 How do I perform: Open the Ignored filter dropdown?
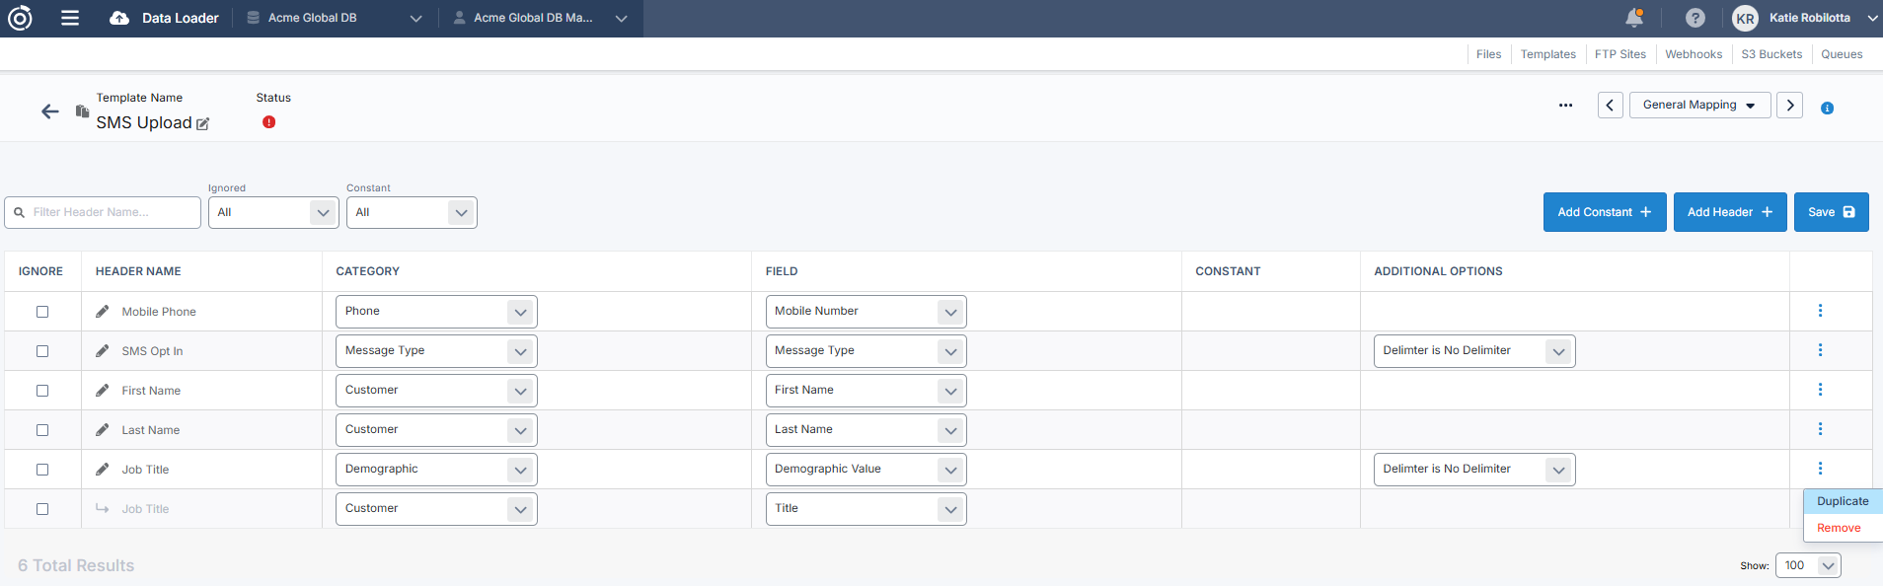point(273,212)
